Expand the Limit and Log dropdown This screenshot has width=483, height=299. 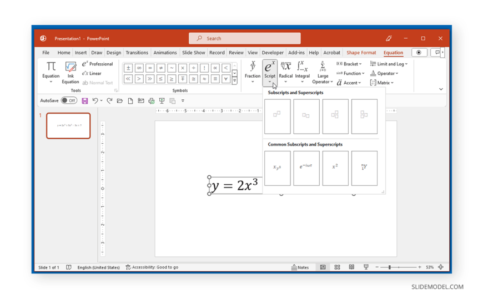tap(389, 64)
